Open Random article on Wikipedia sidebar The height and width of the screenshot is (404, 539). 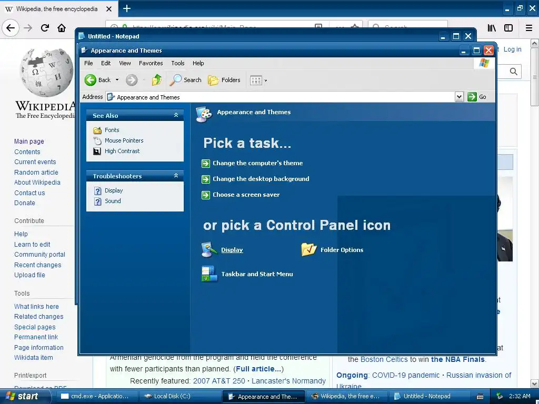36,172
